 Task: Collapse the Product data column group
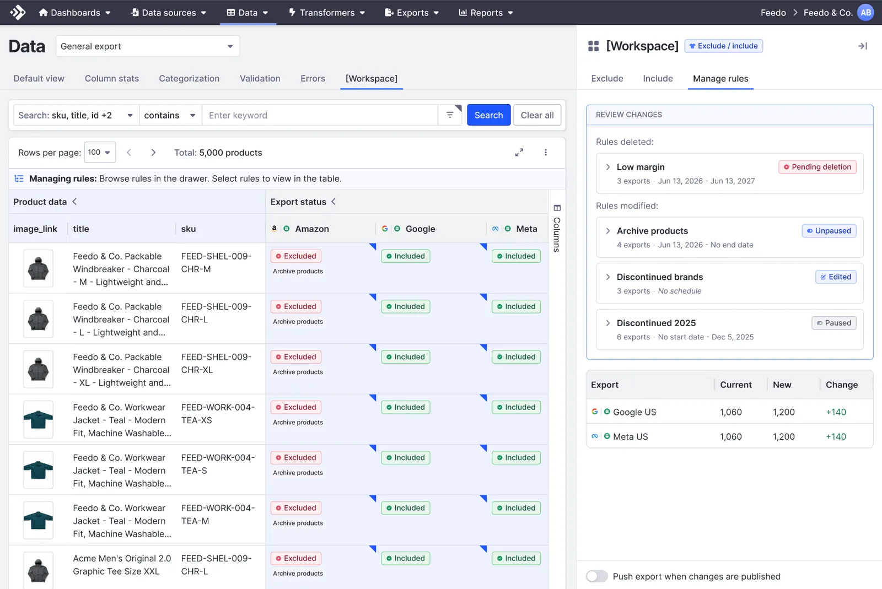74,202
